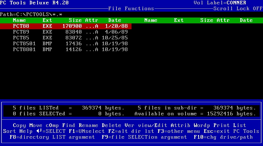
Task: Click Available on volume value 15292416
Action: (220, 114)
